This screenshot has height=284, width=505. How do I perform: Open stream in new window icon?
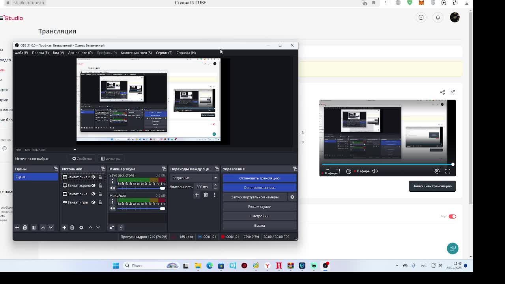(x=453, y=92)
